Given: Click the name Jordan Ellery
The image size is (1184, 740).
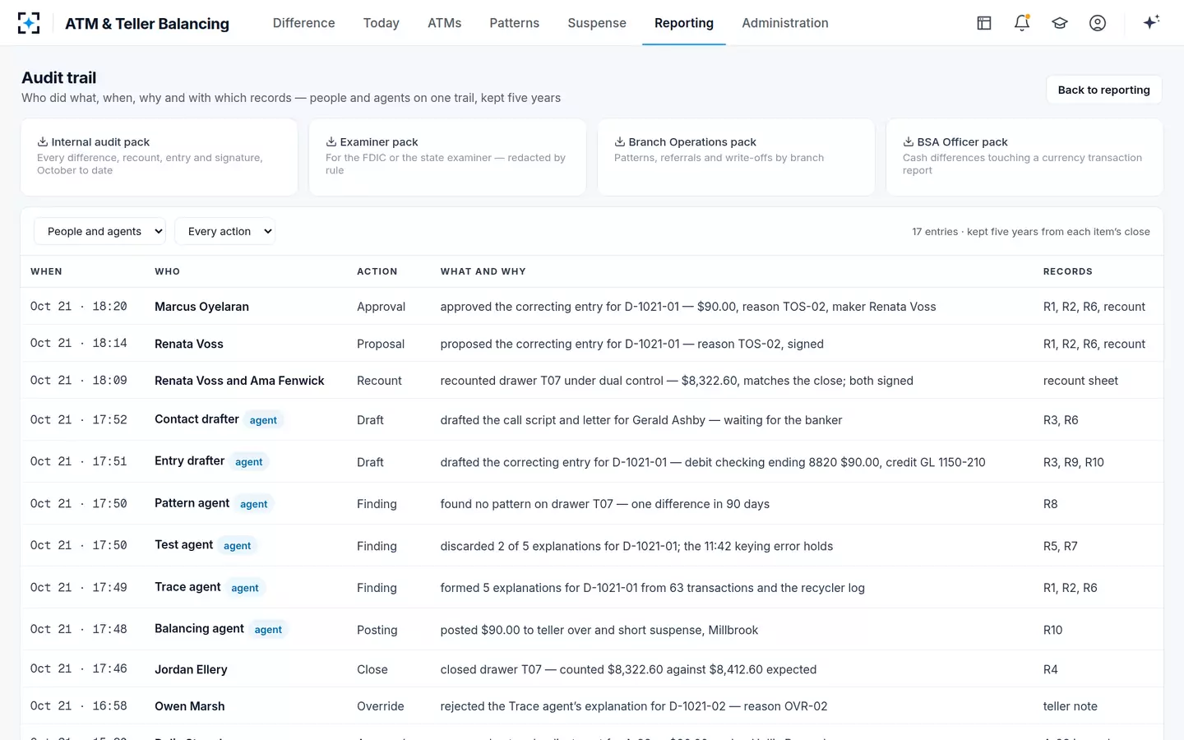Looking at the screenshot, I should [191, 669].
